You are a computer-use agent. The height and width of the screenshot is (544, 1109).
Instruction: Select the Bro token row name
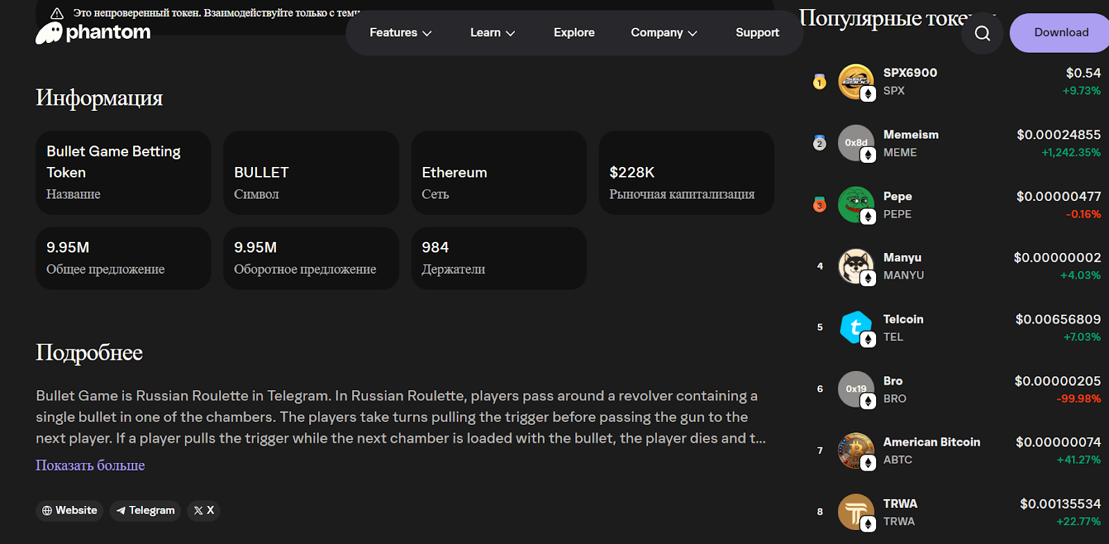[x=893, y=381]
